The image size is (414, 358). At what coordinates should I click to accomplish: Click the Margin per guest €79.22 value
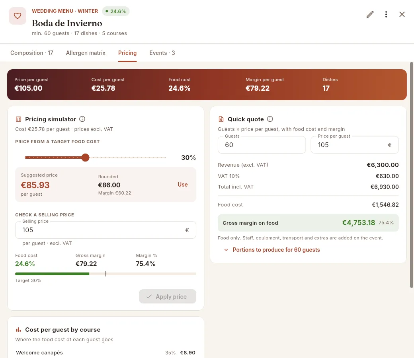[258, 88]
